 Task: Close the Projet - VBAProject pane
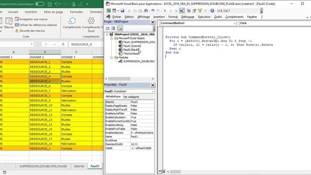click(153, 22)
